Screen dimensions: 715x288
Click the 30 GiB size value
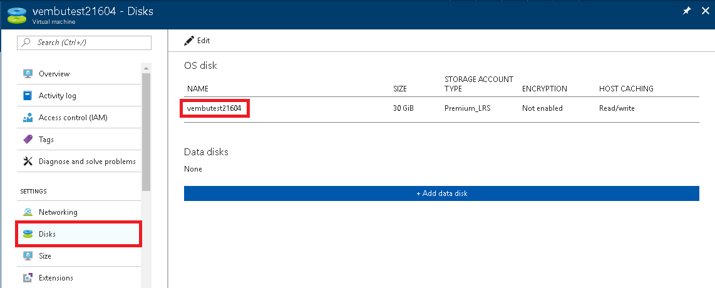404,108
